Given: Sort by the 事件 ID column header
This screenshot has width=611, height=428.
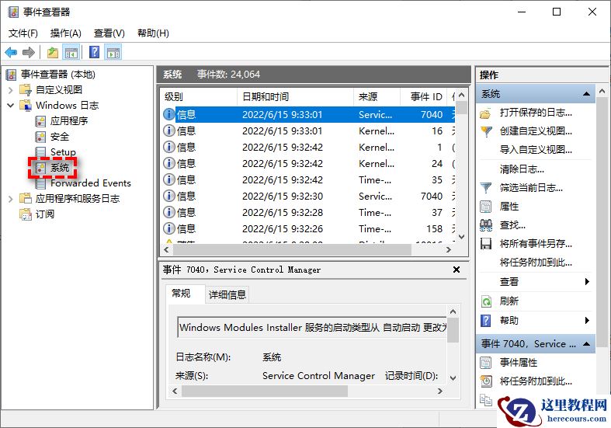Looking at the screenshot, I should tap(424, 96).
